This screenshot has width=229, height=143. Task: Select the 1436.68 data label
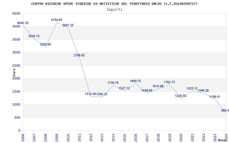pos(147,90)
